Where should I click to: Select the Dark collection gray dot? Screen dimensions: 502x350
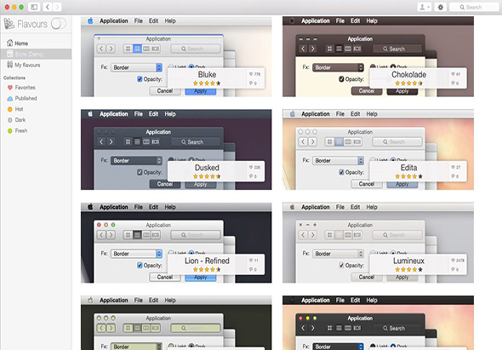click(10, 120)
